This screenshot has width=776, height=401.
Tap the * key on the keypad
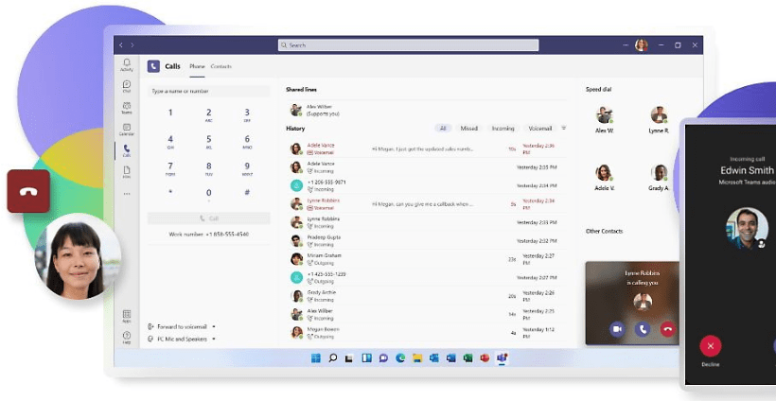[170, 192]
